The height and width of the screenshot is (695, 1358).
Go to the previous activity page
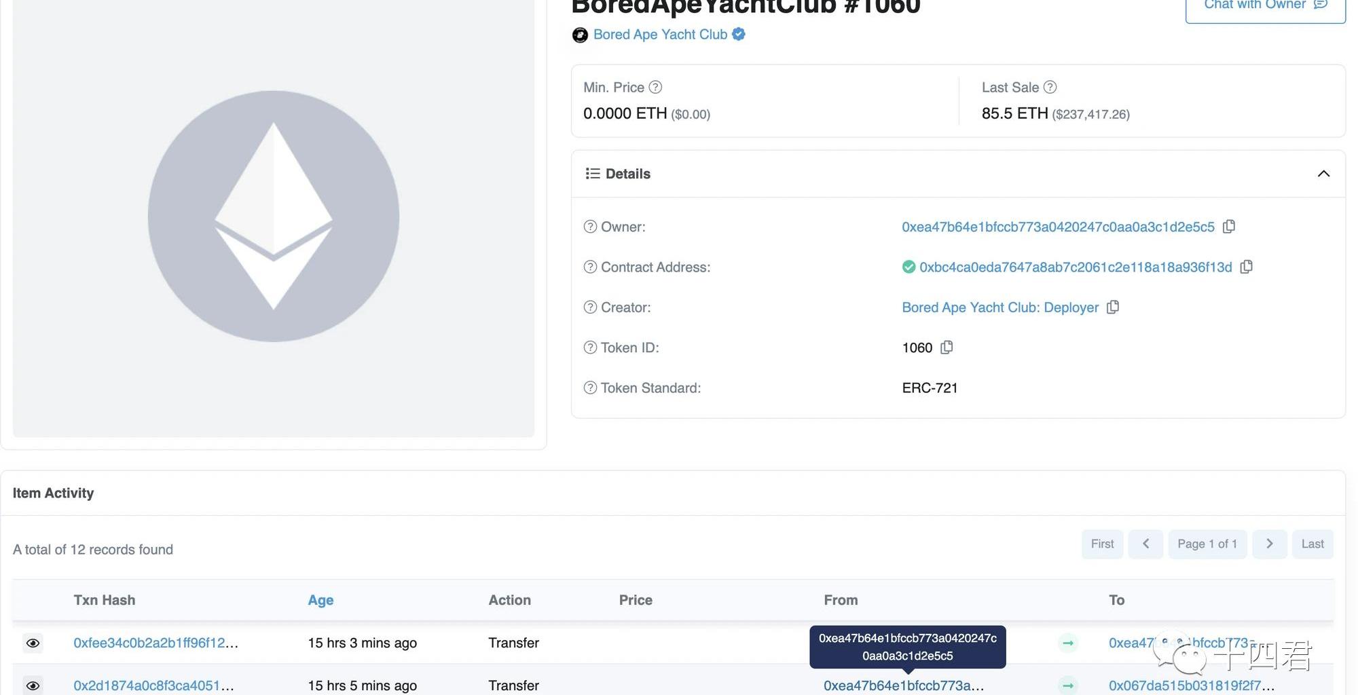[1145, 544]
